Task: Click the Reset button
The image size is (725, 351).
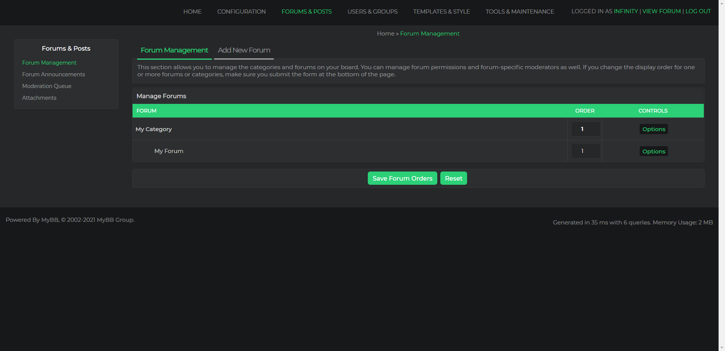Action: (x=453, y=178)
